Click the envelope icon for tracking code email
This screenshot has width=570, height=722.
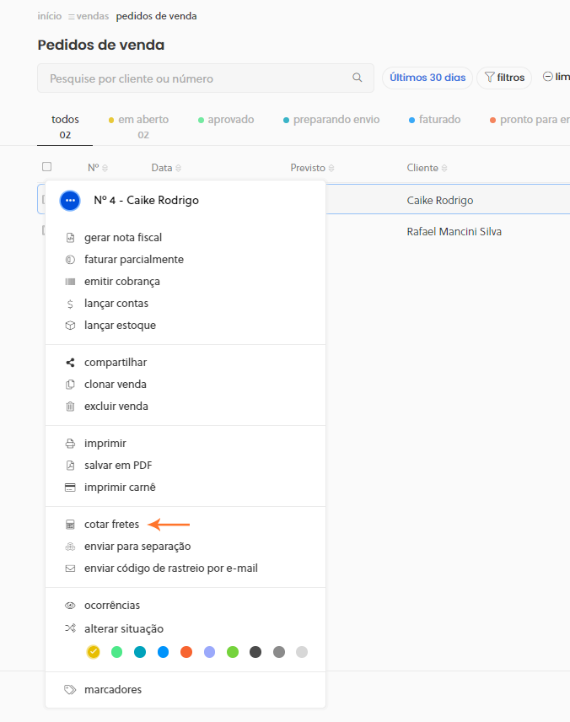70,568
